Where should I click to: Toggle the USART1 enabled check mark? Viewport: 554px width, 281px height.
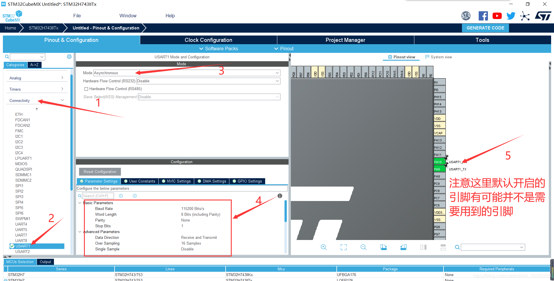pos(12,246)
